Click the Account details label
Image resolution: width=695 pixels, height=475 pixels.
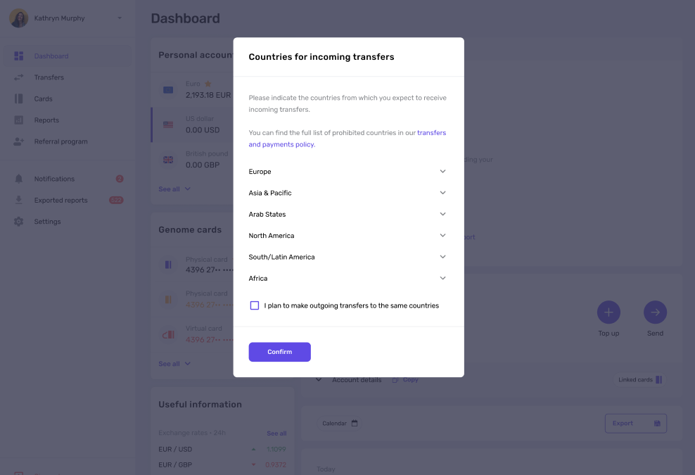point(357,379)
